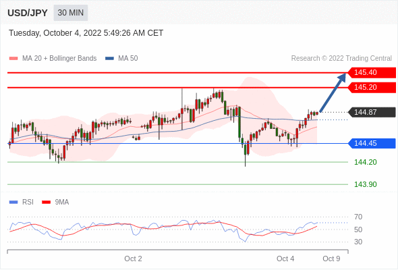Click the '9MA' legend label

(62, 202)
